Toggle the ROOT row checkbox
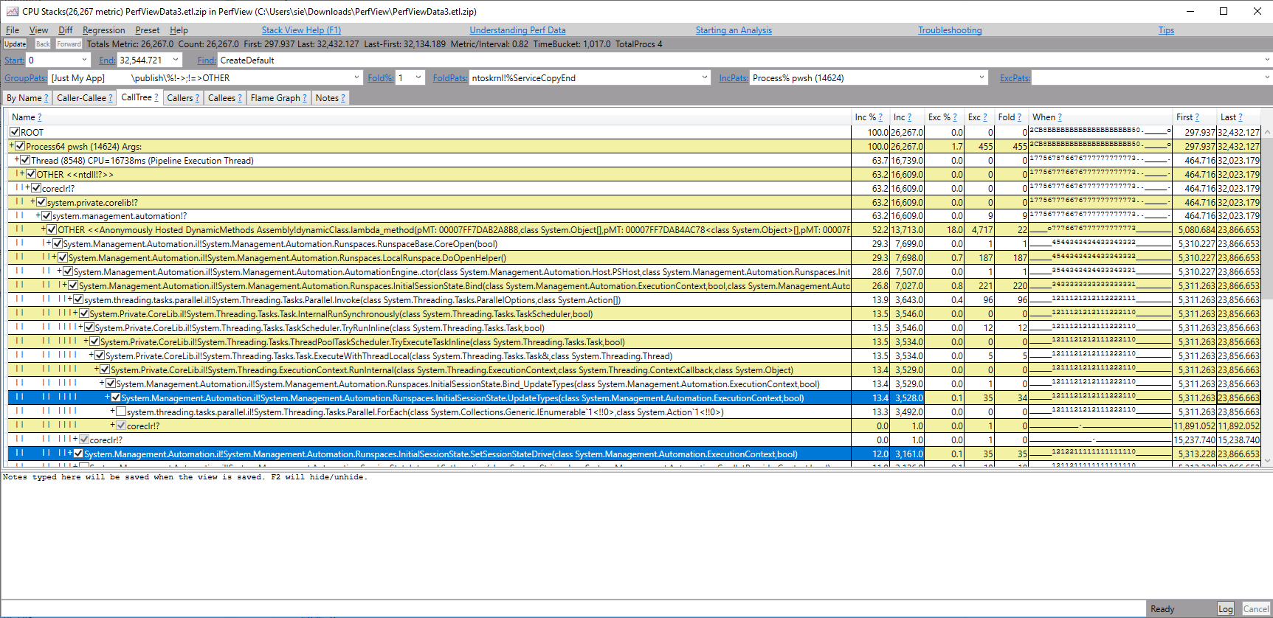Image resolution: width=1273 pixels, height=618 pixels. [x=15, y=132]
